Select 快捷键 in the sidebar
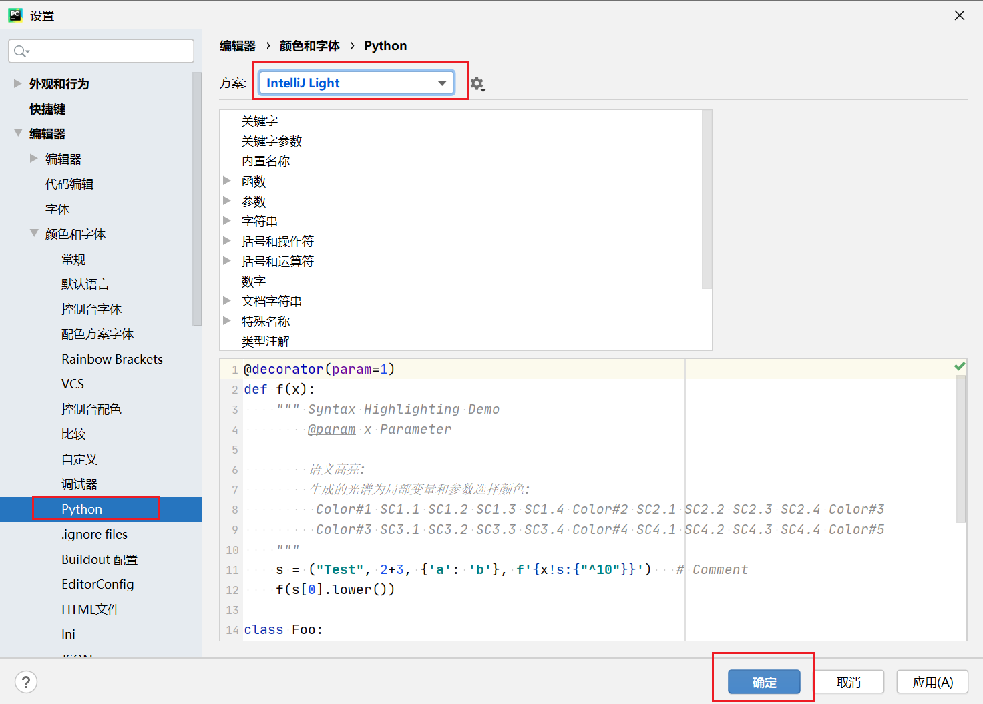Image resolution: width=983 pixels, height=704 pixels. [47, 109]
